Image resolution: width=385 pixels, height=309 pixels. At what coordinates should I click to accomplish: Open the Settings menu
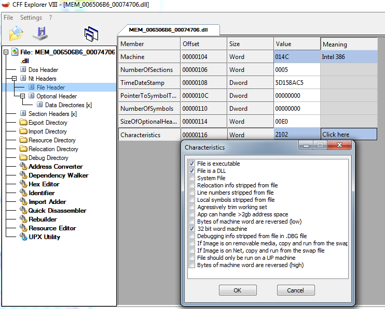[x=31, y=18]
